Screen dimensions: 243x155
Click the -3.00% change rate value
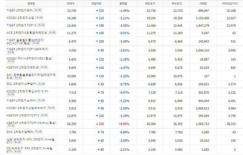click(x=124, y=42)
